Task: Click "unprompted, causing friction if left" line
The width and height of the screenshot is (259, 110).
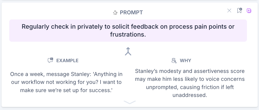Action: click(190, 87)
